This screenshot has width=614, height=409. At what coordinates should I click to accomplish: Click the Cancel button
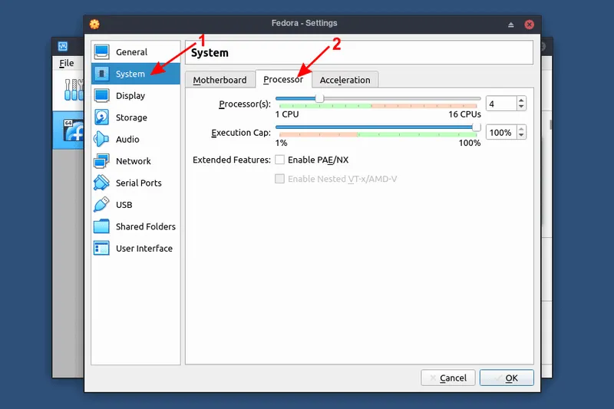(x=448, y=378)
